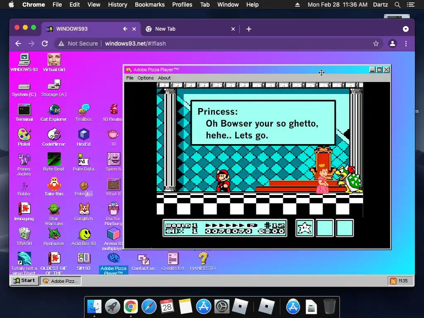Open the Robby stick figure icon

click(24, 189)
